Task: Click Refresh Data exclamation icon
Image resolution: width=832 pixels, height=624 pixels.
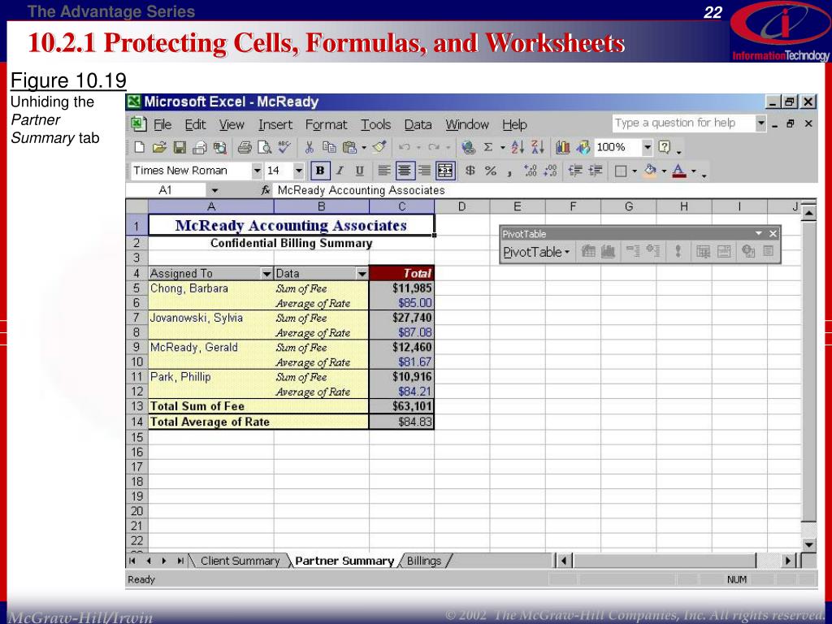Action: click(678, 252)
